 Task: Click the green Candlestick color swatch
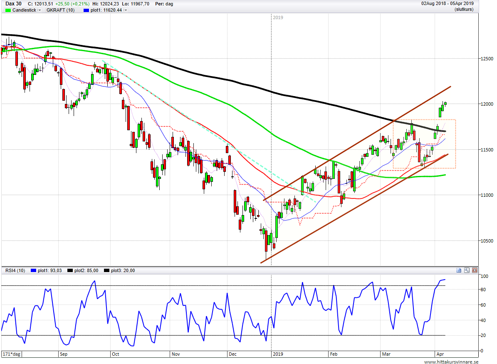tap(8, 10)
